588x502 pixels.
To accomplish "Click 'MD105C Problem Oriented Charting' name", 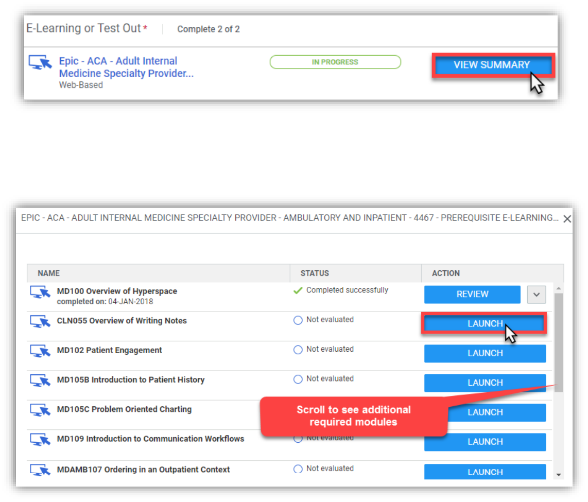I will (x=124, y=409).
